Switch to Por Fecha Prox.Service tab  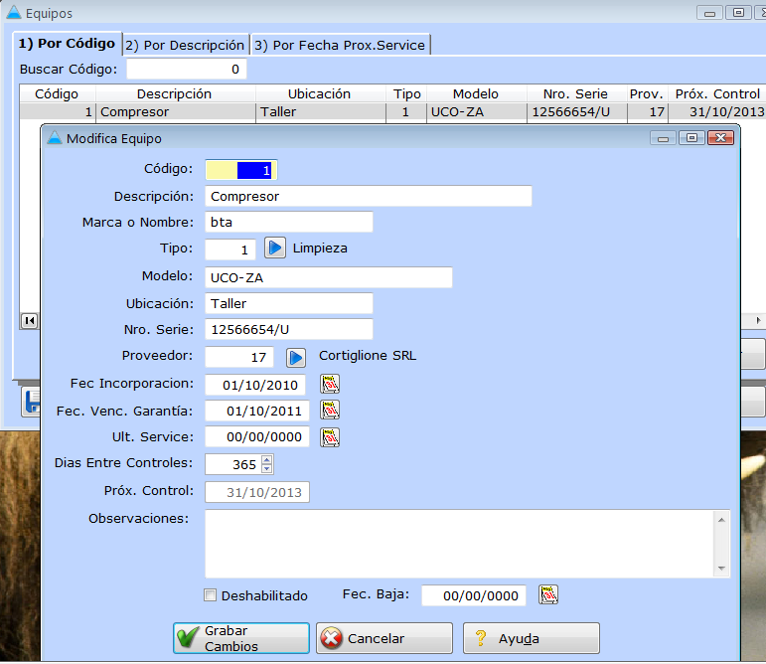[339, 45]
